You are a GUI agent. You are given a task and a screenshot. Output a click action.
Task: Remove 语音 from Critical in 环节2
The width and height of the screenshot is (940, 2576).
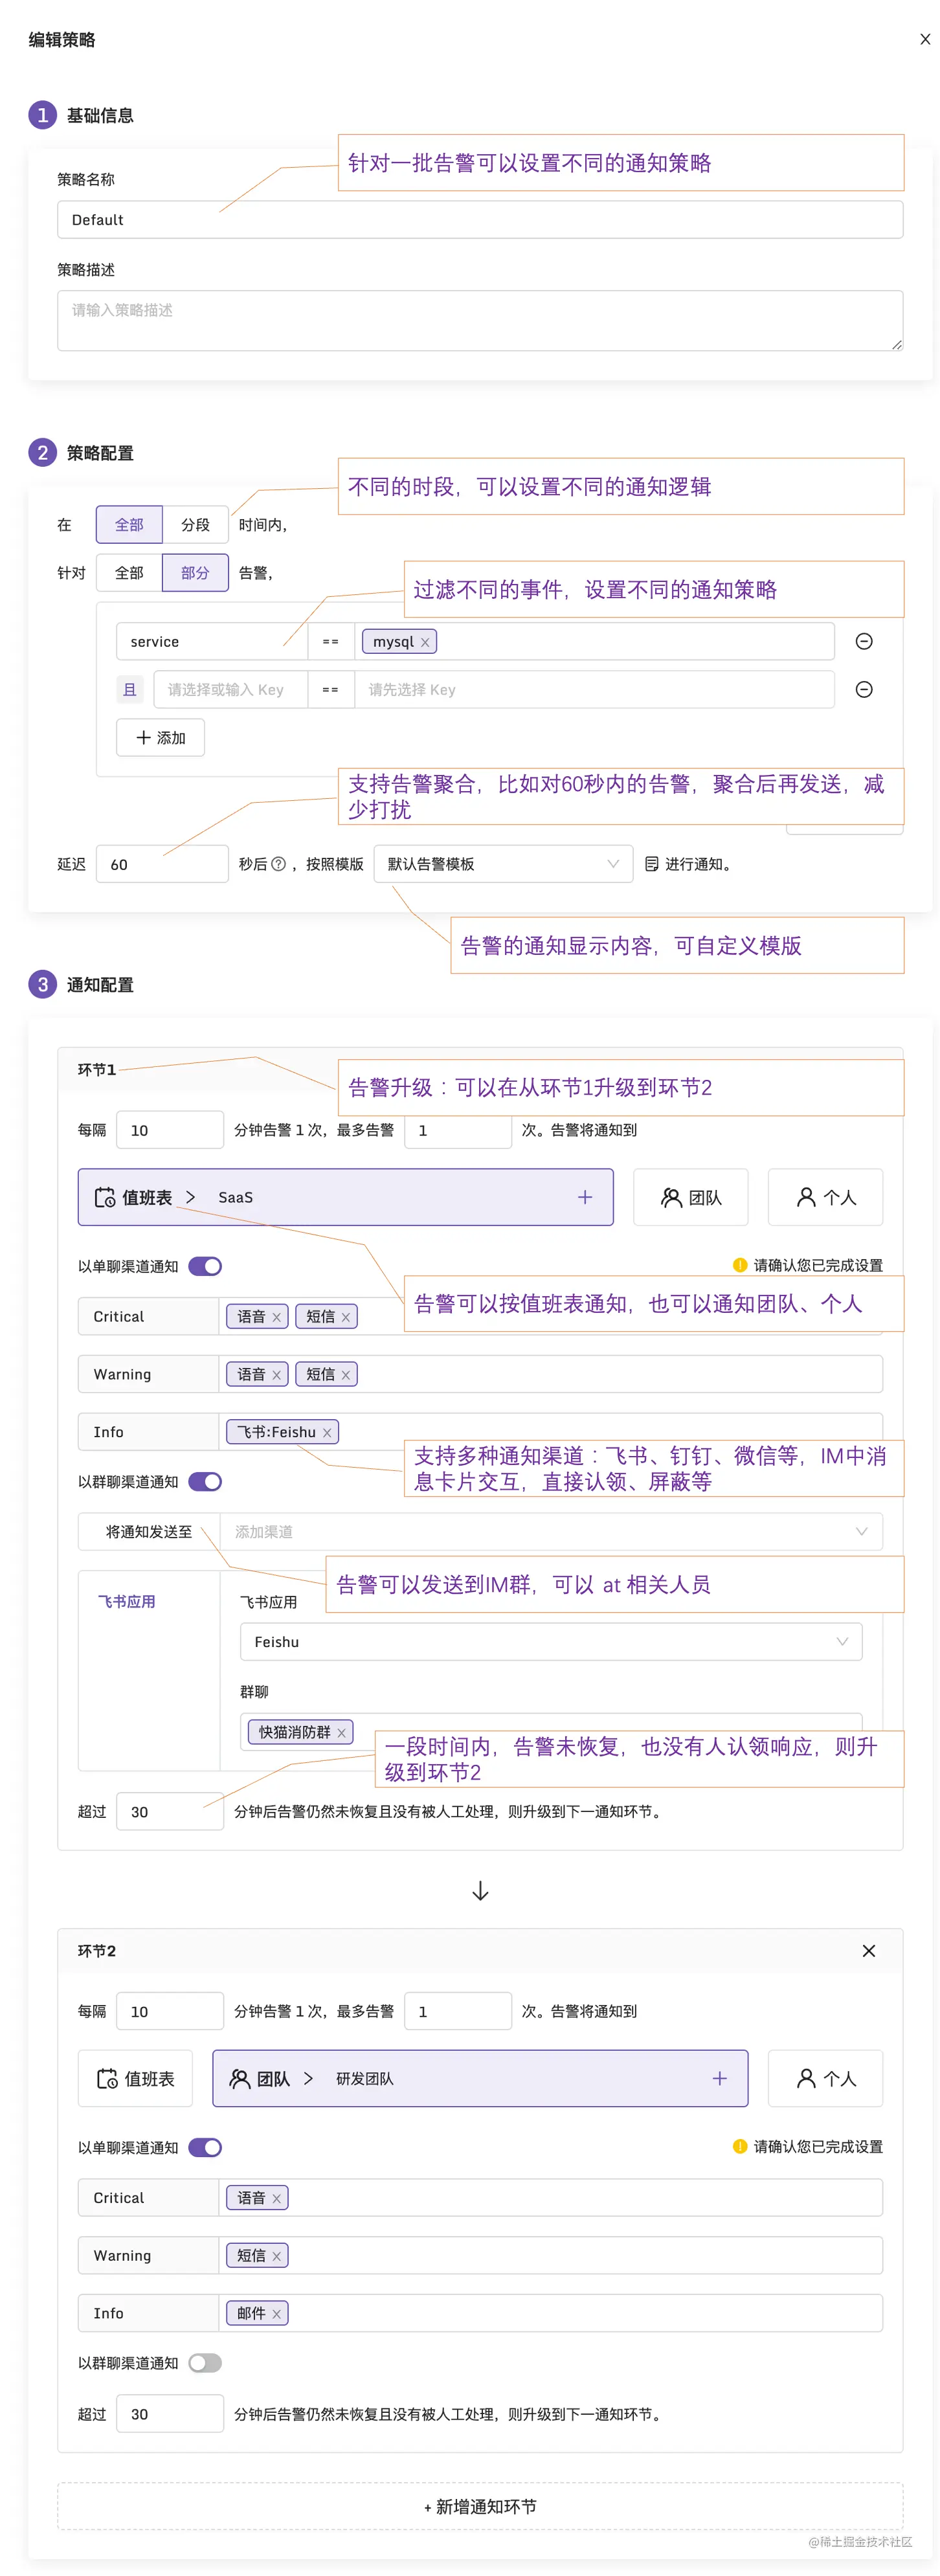[x=277, y=2198]
